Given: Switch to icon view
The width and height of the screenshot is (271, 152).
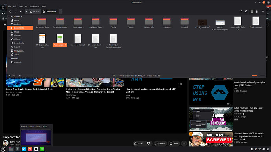Looking at the screenshot, I should click(x=252, y=11).
